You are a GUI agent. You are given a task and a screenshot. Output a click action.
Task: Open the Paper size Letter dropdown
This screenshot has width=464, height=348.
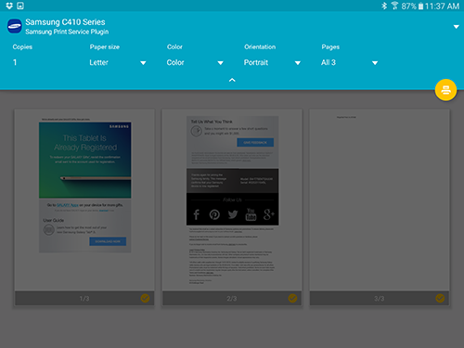118,62
